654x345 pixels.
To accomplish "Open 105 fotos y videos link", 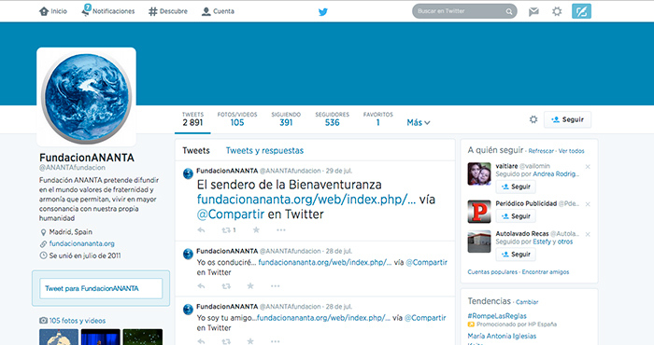I will point(78,321).
